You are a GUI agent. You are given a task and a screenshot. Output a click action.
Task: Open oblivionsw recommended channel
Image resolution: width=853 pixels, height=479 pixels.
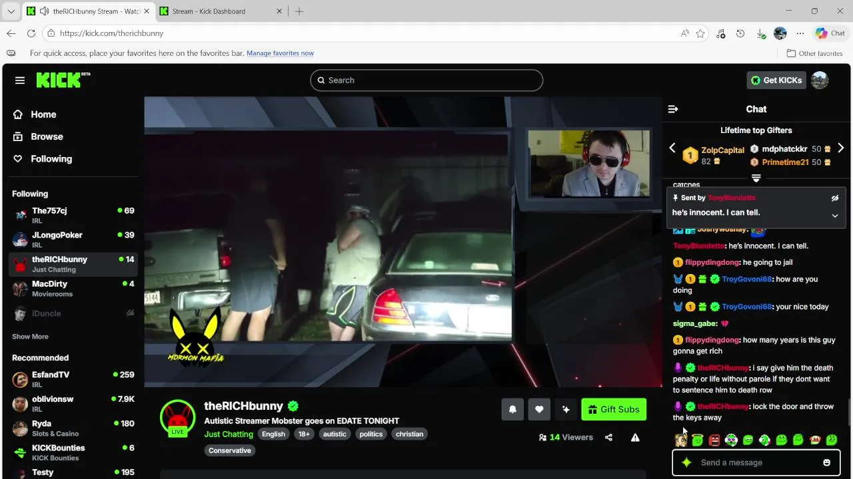pyautogui.click(x=73, y=404)
